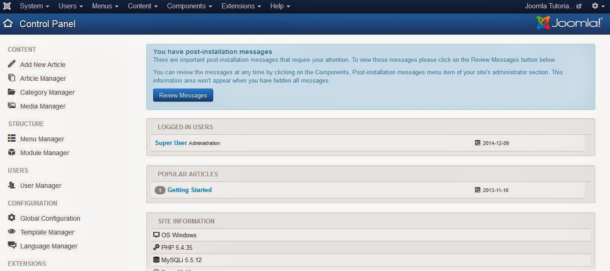This screenshot has height=271, width=610.
Task: Click the post-installation messages heading
Action: 213,52
